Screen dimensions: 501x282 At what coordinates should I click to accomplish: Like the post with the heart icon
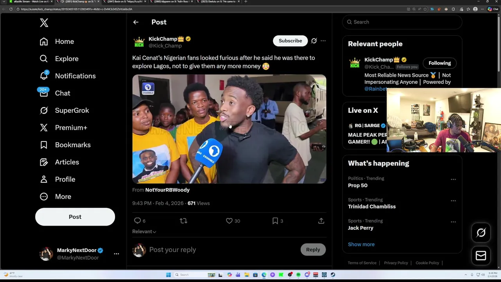point(229,221)
